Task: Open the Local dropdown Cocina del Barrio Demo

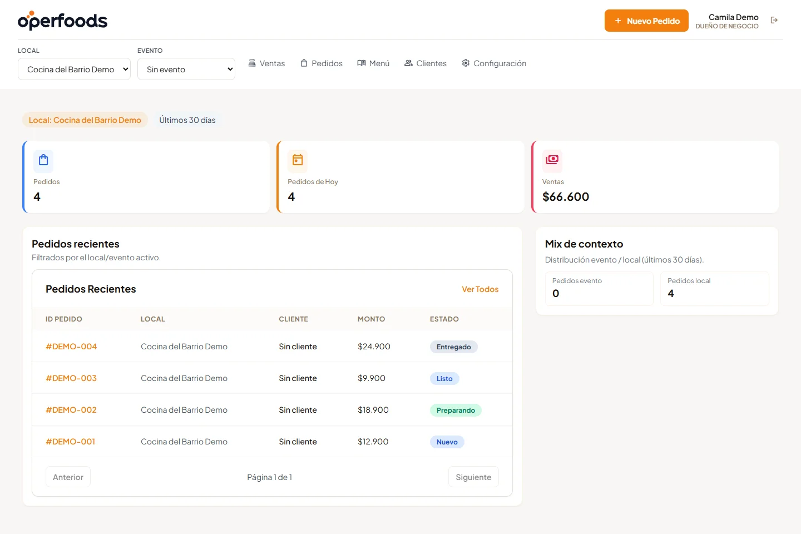Action: tap(74, 69)
